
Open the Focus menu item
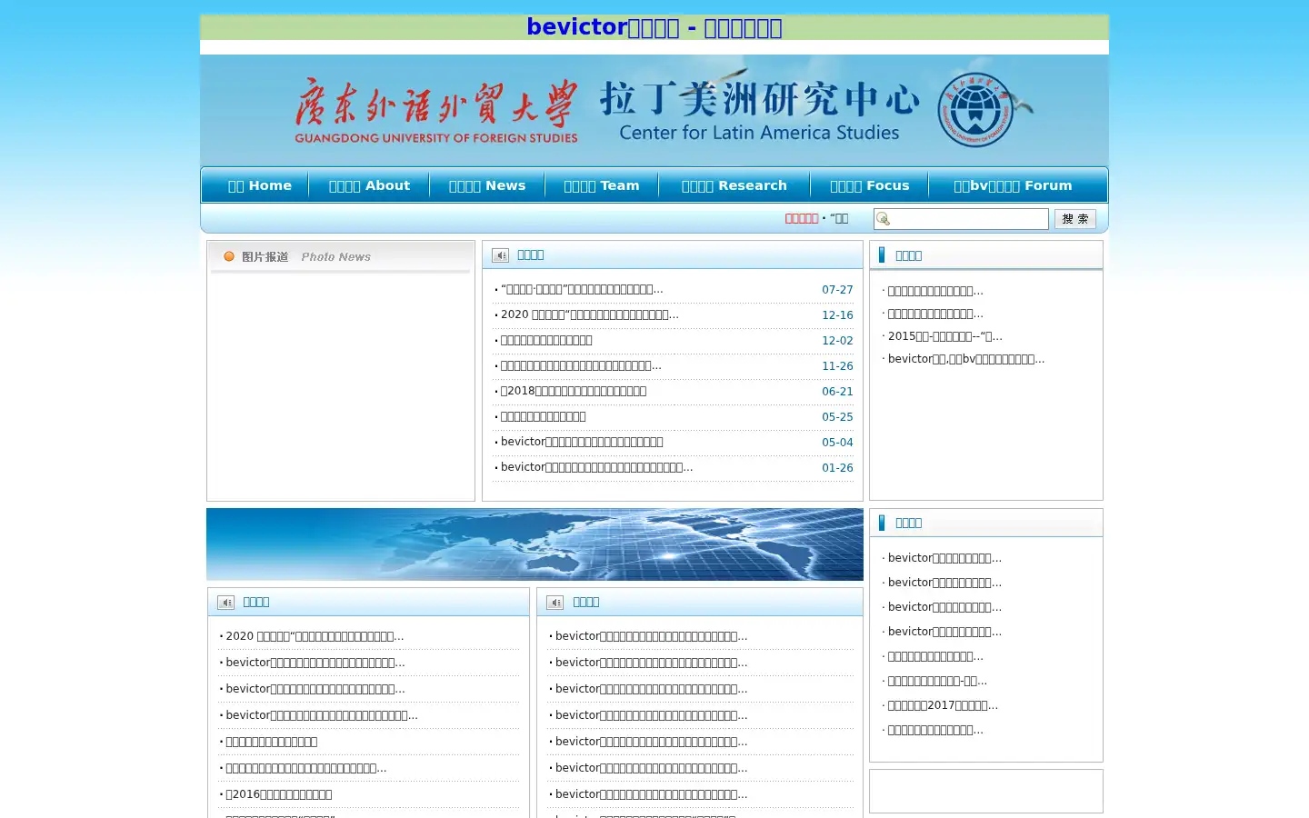(869, 185)
